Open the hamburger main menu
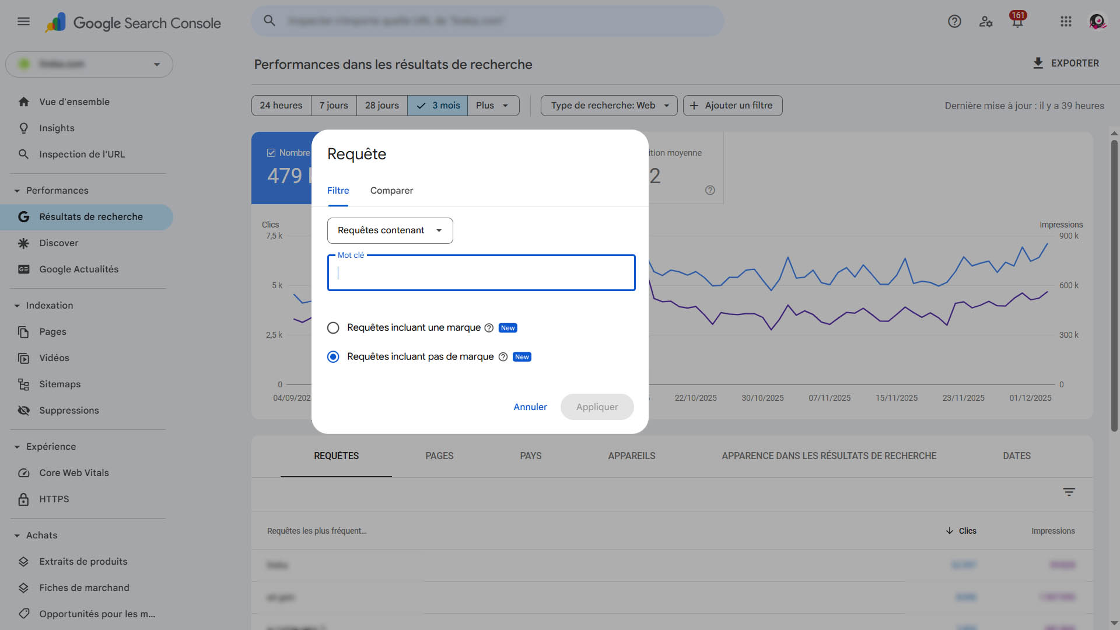 click(x=23, y=22)
